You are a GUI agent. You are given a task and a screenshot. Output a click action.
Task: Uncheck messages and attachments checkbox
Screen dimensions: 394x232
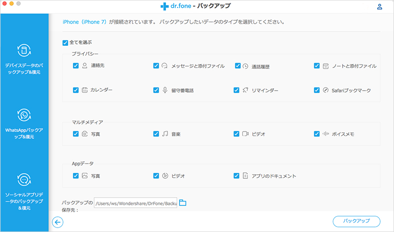pyautogui.click(x=156, y=66)
